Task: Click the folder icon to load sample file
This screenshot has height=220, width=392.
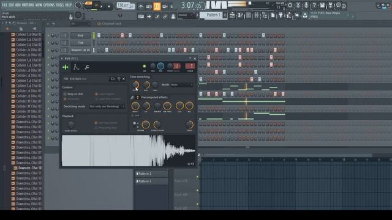Action: pos(113,79)
